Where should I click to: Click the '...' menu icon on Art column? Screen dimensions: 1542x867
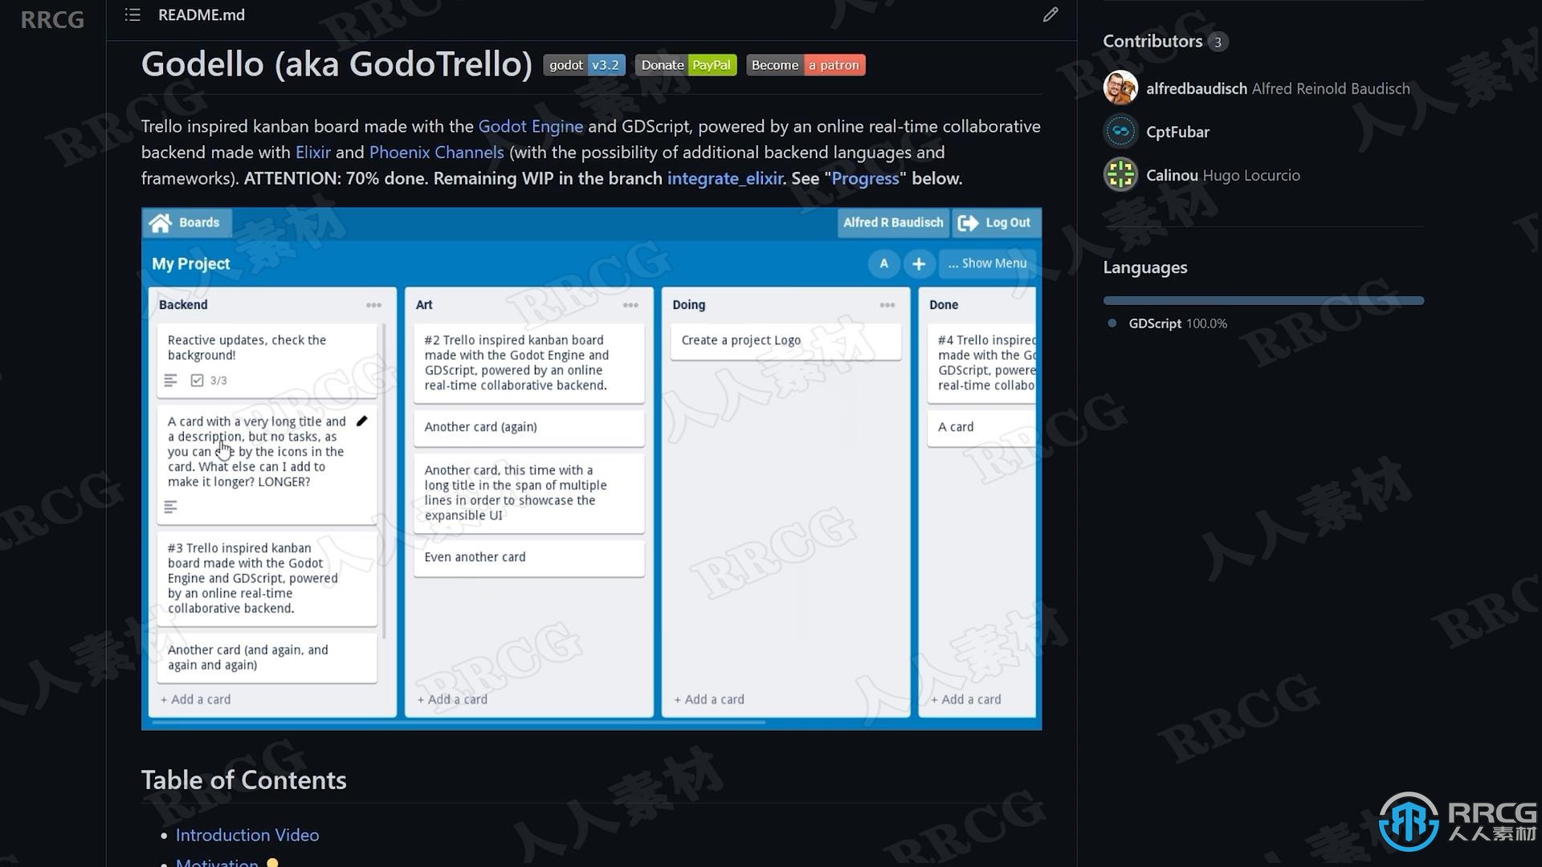630,306
